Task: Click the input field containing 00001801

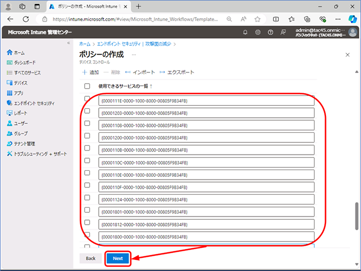Action: (206, 212)
